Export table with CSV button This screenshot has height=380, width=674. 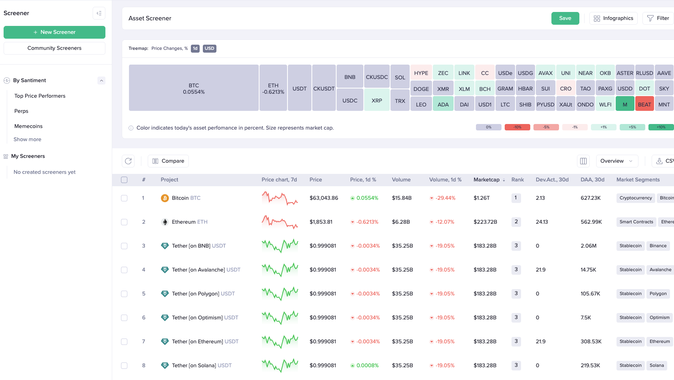pos(663,161)
